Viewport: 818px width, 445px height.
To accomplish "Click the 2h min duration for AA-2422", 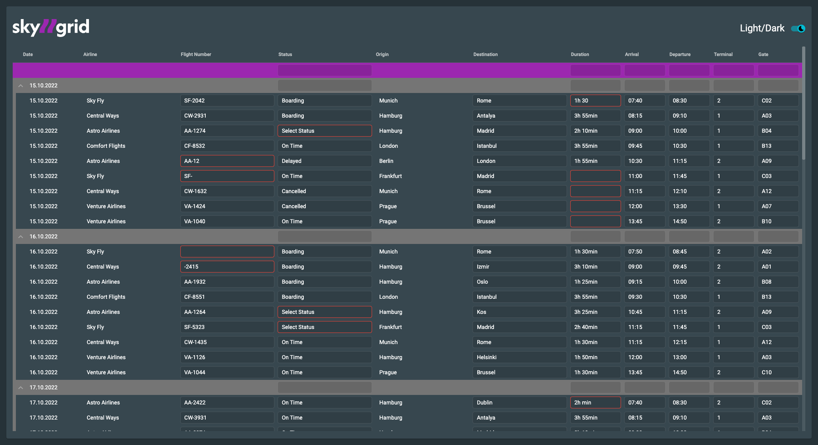I will (x=595, y=402).
